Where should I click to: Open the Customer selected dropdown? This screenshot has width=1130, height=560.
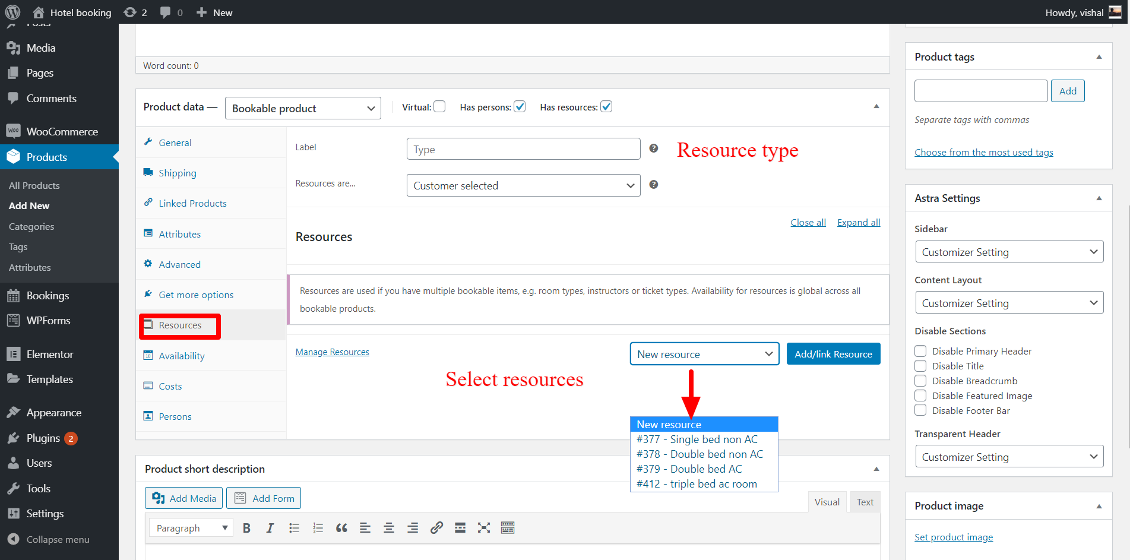523,185
